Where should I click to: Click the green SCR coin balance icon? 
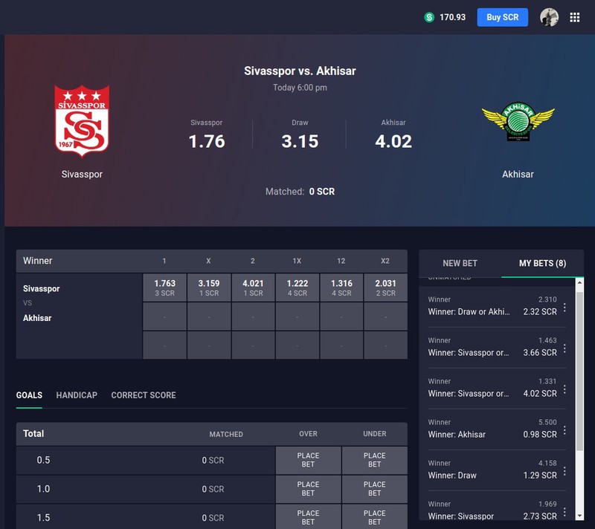(429, 17)
